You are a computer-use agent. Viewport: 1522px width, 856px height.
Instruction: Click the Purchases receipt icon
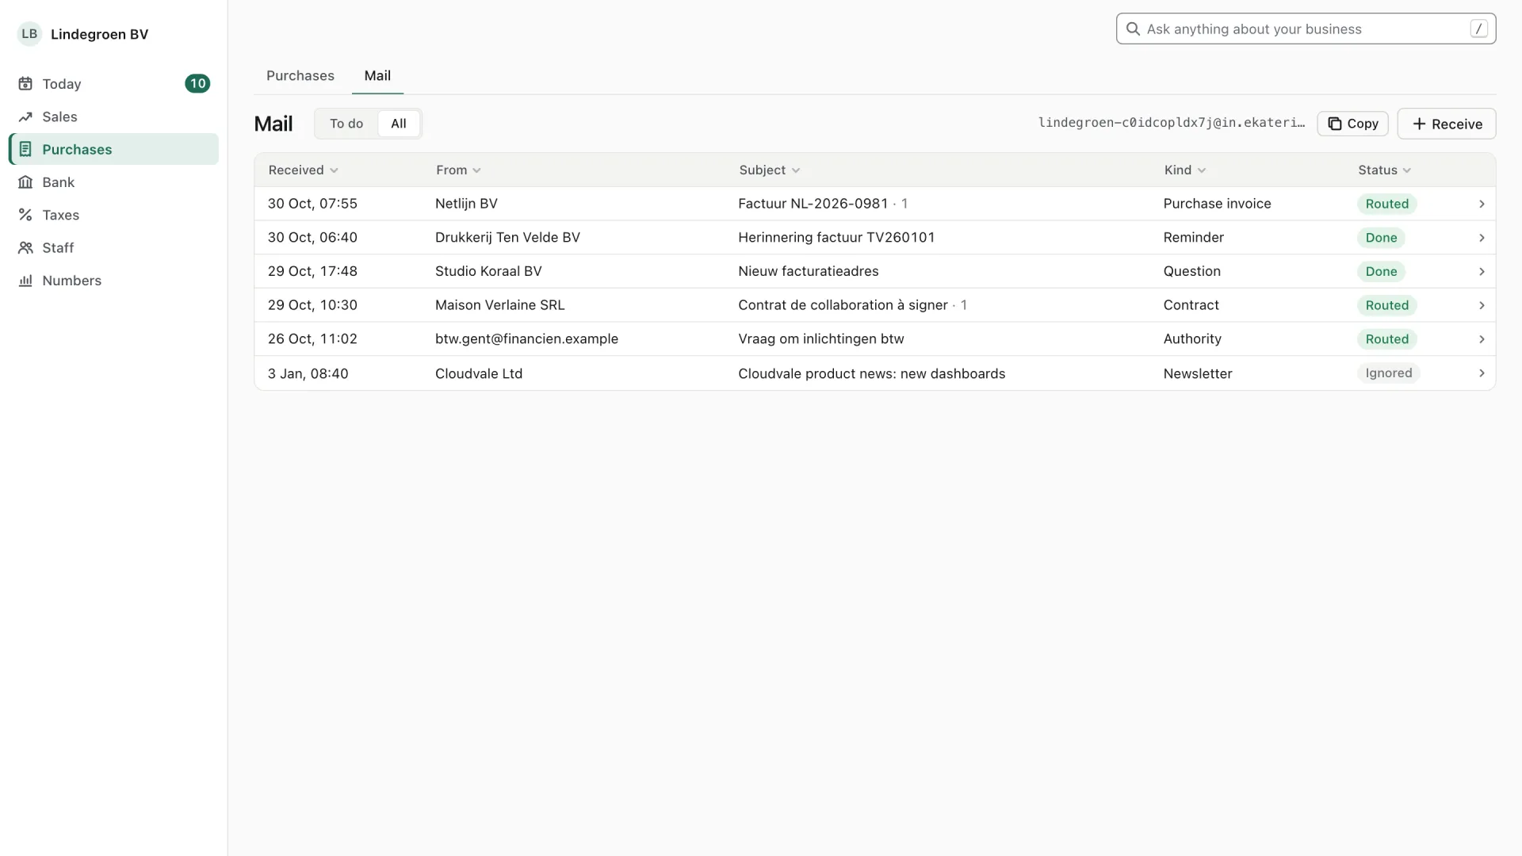click(x=25, y=149)
